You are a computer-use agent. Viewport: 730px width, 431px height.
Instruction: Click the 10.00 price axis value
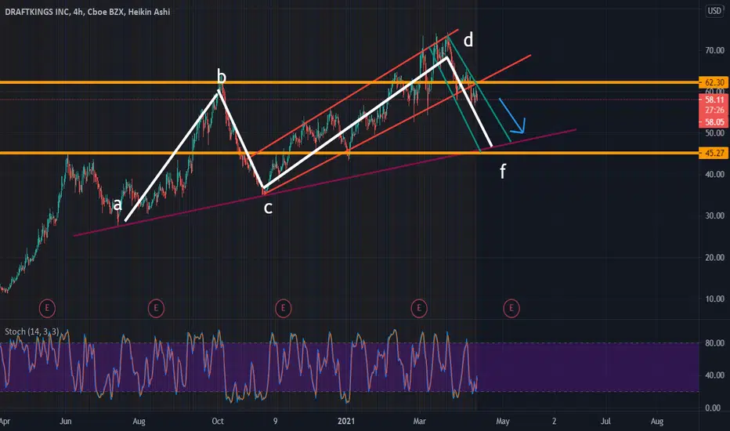[714, 299]
